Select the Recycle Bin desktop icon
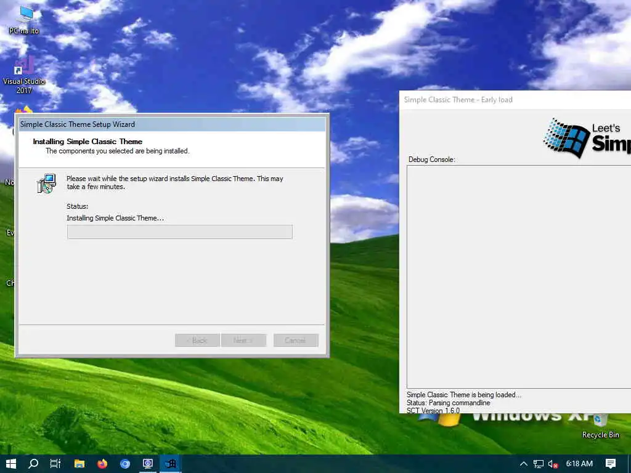 coord(600,425)
